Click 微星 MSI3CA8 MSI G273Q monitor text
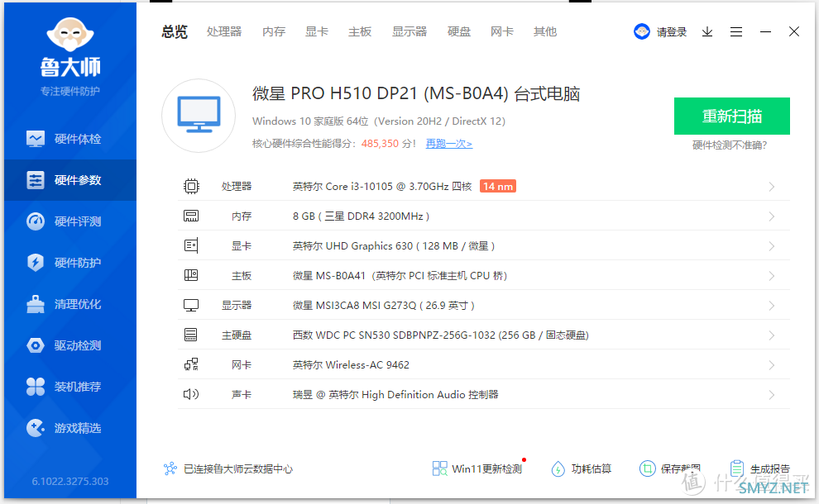The width and height of the screenshot is (819, 504). tap(383, 305)
